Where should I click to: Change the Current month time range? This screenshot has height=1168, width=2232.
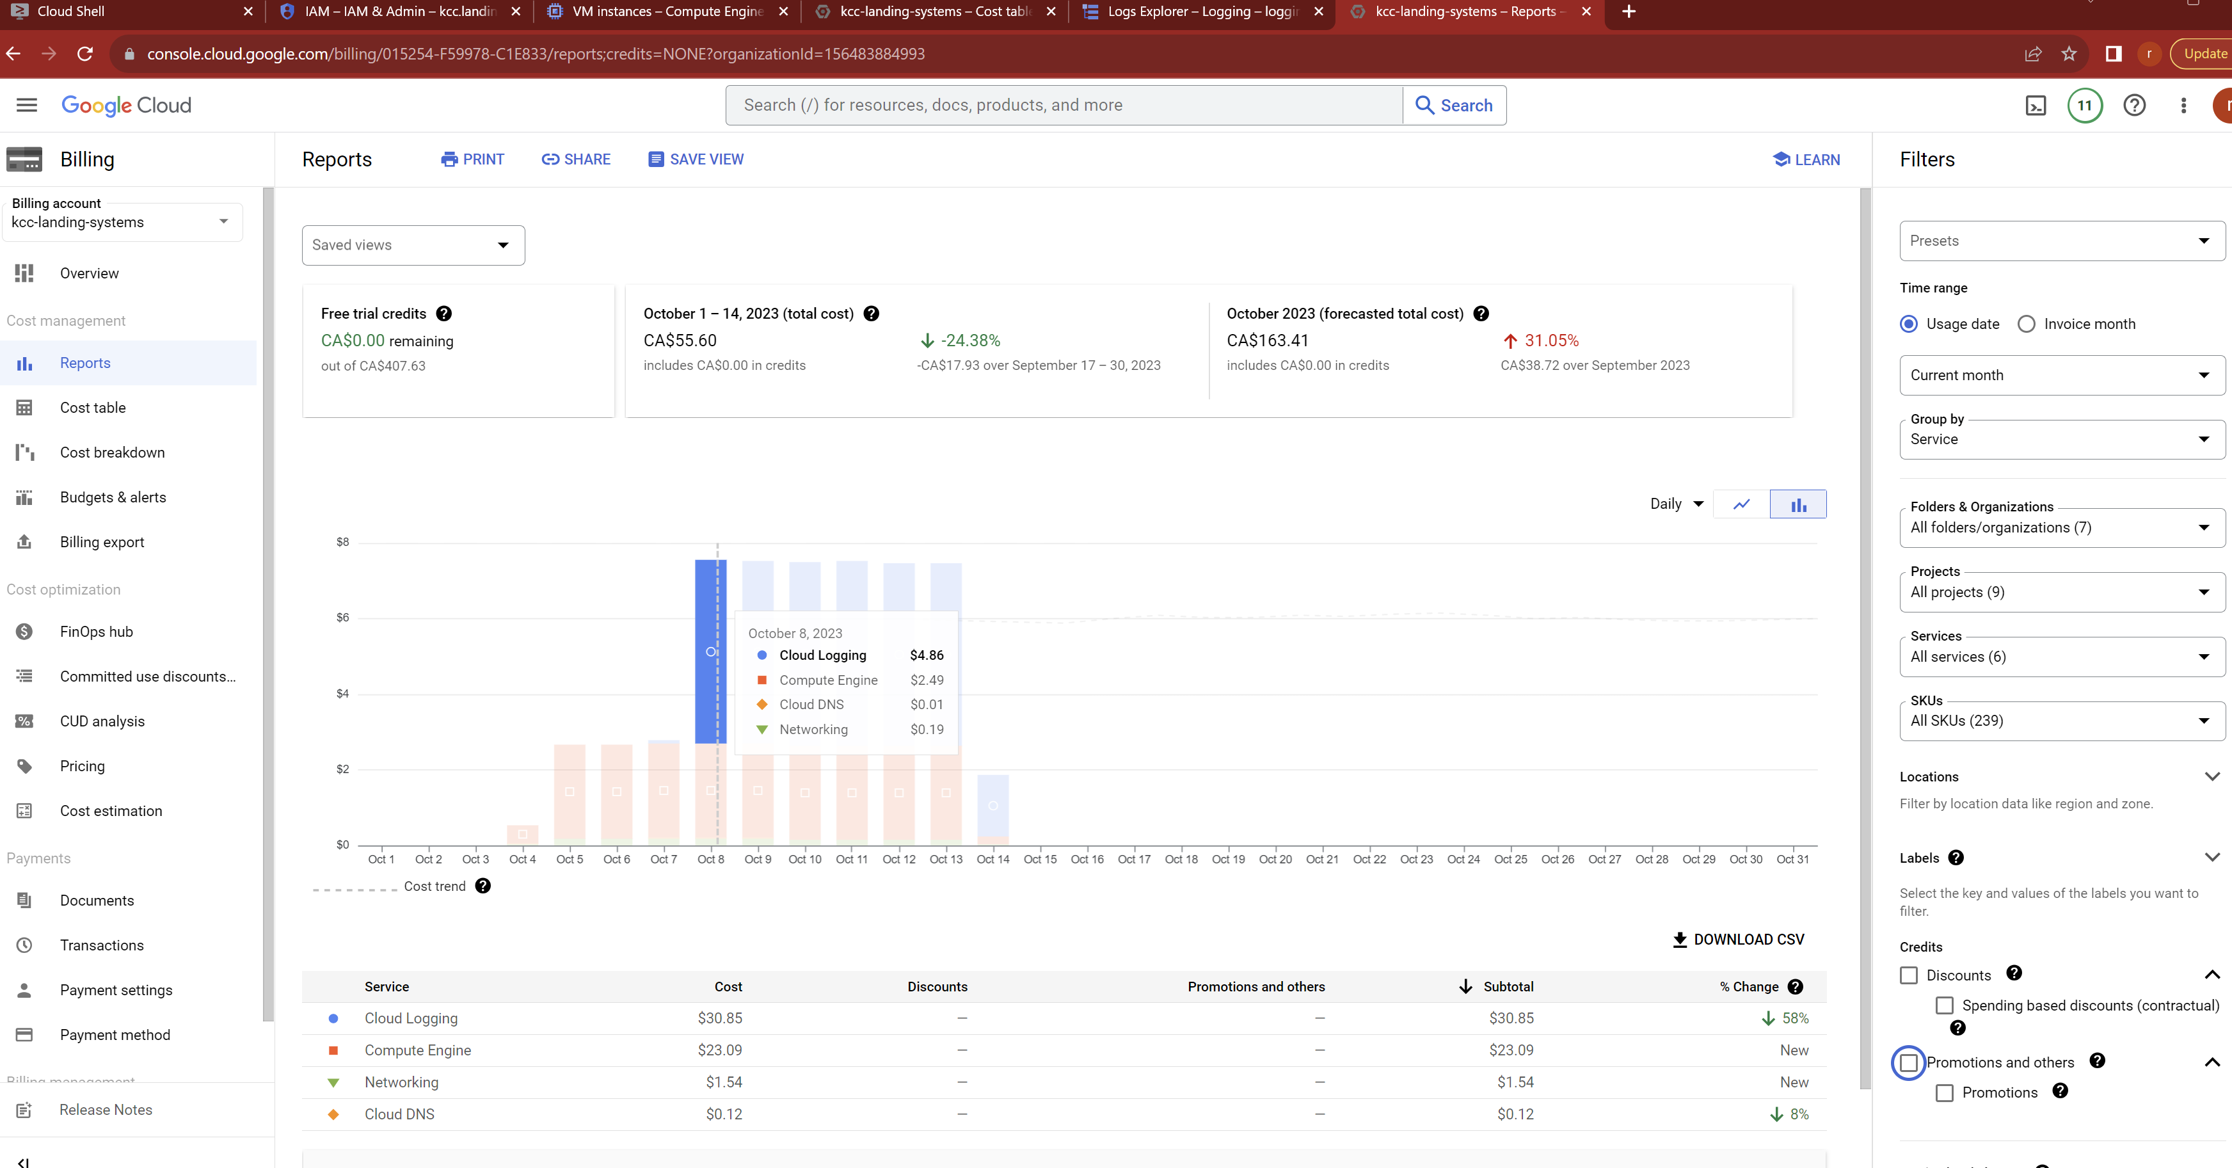tap(2061, 374)
